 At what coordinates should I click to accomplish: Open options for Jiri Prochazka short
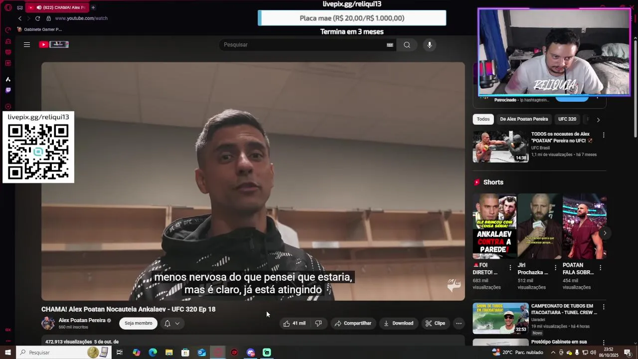[x=555, y=268]
